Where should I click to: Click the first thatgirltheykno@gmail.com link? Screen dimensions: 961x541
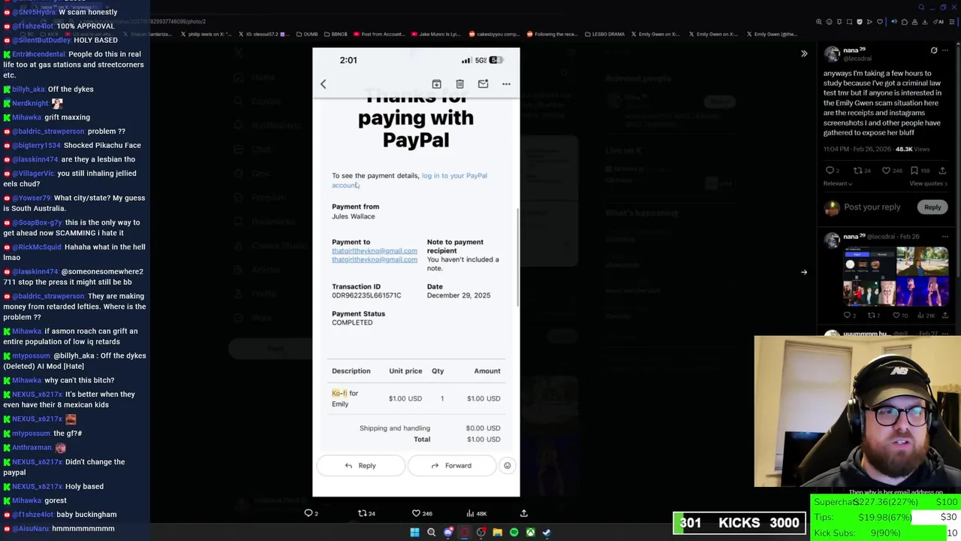[375, 251]
